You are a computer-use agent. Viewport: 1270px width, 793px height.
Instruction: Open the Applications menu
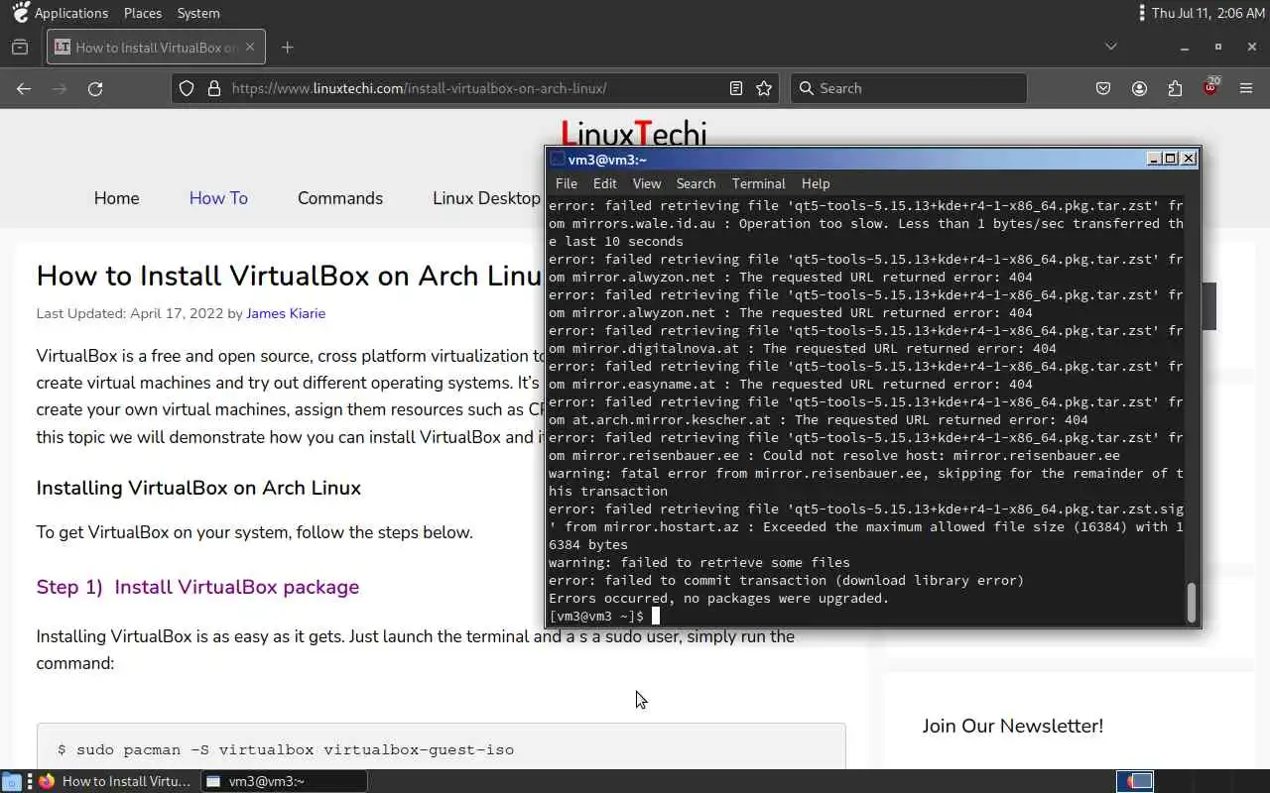tap(60, 13)
